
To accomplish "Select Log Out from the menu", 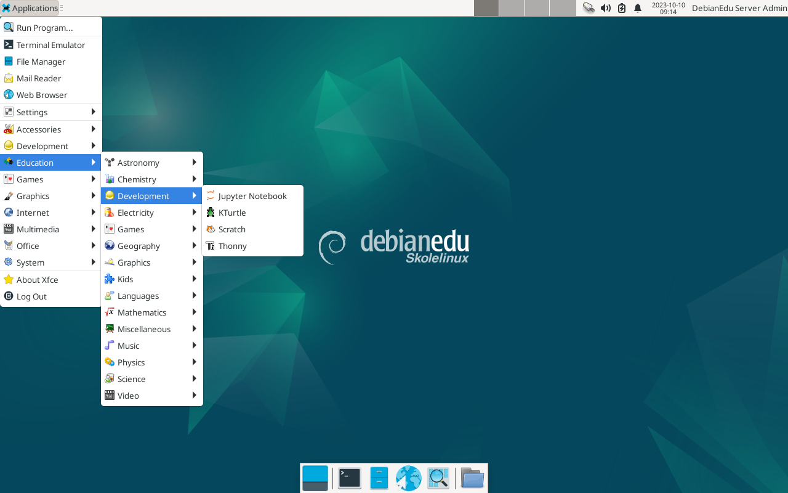I will [x=31, y=296].
